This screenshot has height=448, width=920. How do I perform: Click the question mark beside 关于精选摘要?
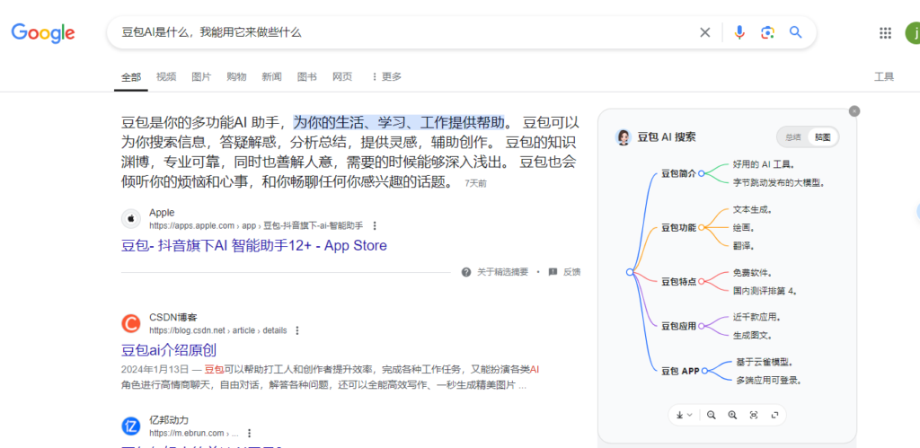click(x=466, y=272)
